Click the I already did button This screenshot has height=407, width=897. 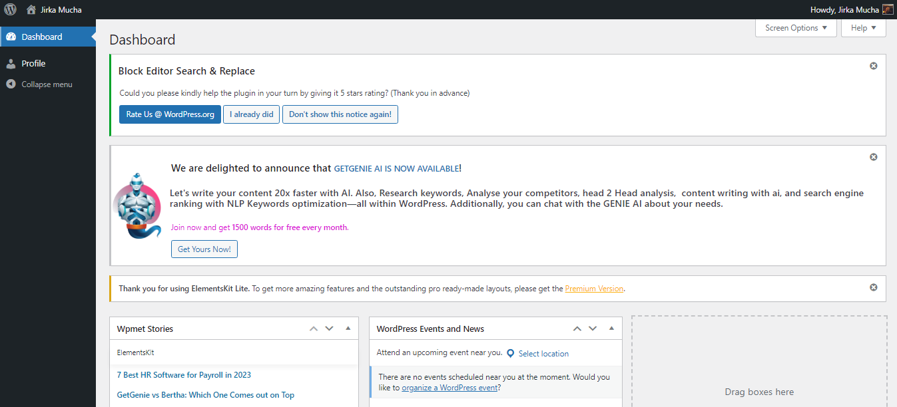[252, 114]
